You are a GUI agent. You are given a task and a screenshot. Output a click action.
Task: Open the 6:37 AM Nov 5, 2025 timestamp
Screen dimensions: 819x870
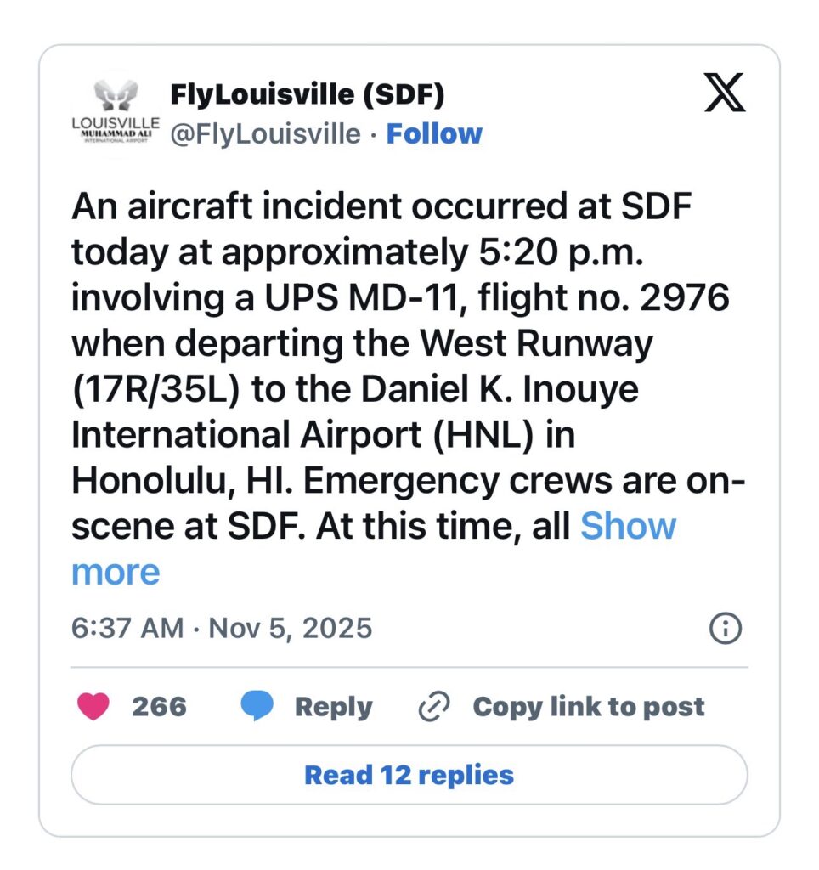[x=222, y=629]
